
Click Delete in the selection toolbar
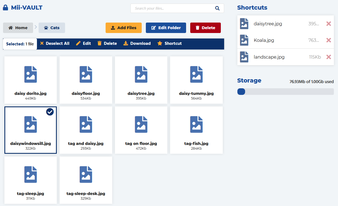pos(107,43)
